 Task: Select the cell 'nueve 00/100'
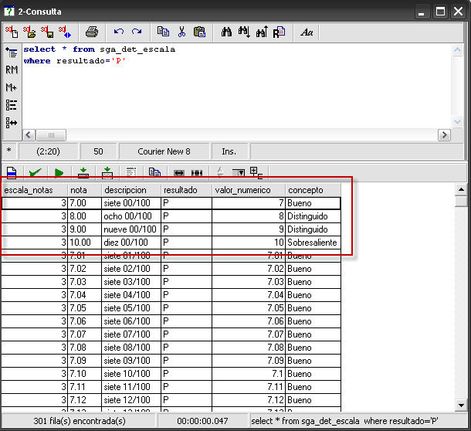[131, 229]
